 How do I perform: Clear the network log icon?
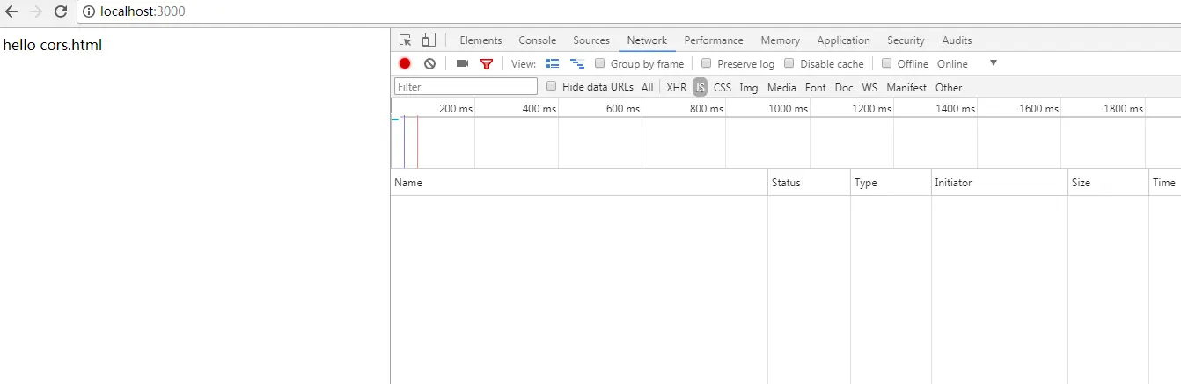pos(429,63)
